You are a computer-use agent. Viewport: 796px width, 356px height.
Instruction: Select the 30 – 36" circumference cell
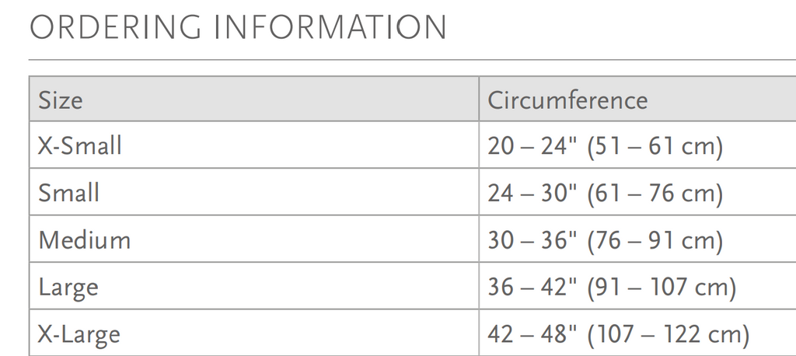coord(637,239)
